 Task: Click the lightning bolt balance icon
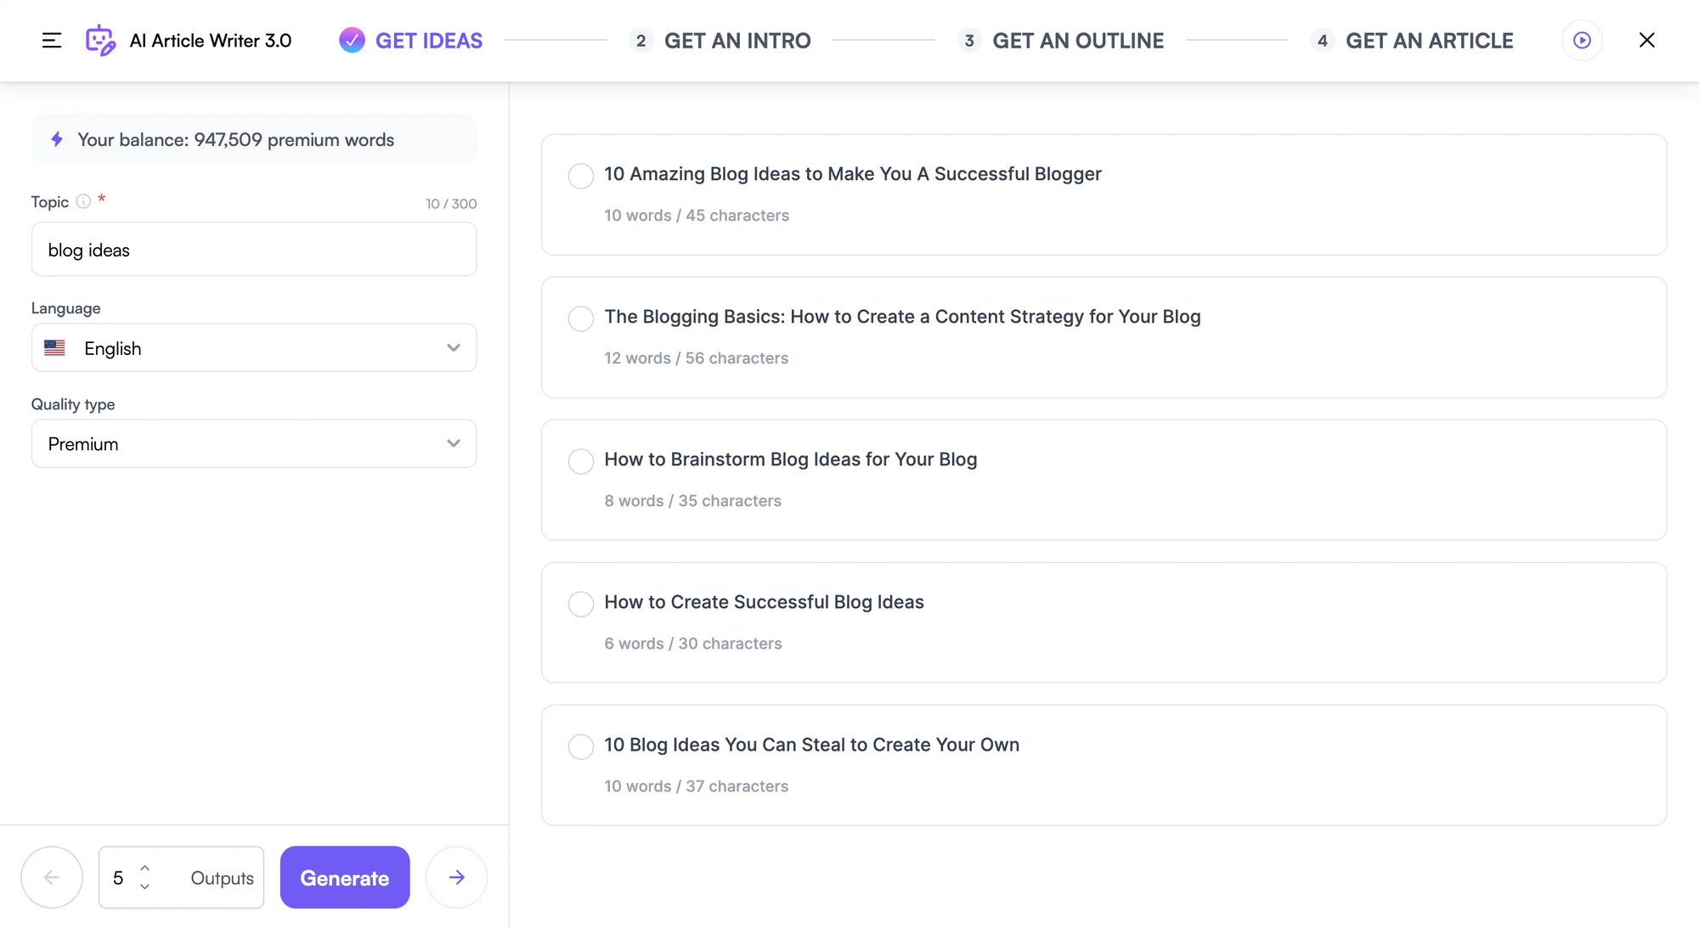(57, 139)
